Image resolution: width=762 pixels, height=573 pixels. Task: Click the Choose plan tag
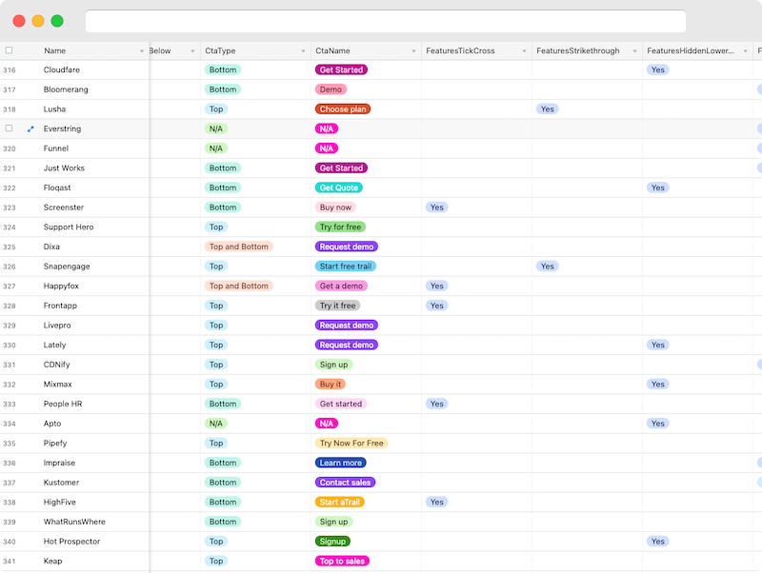(x=343, y=109)
